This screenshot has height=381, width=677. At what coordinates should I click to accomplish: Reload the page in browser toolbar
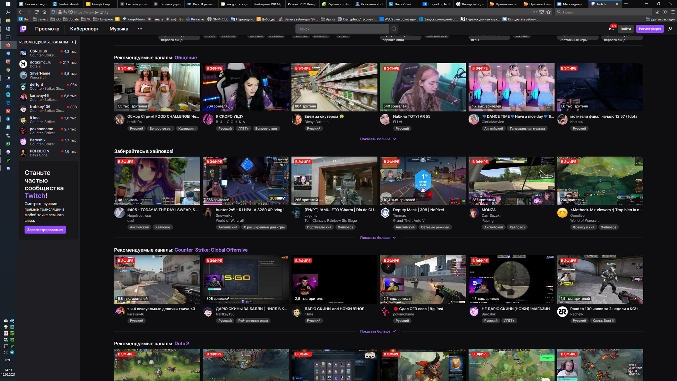pos(37,12)
